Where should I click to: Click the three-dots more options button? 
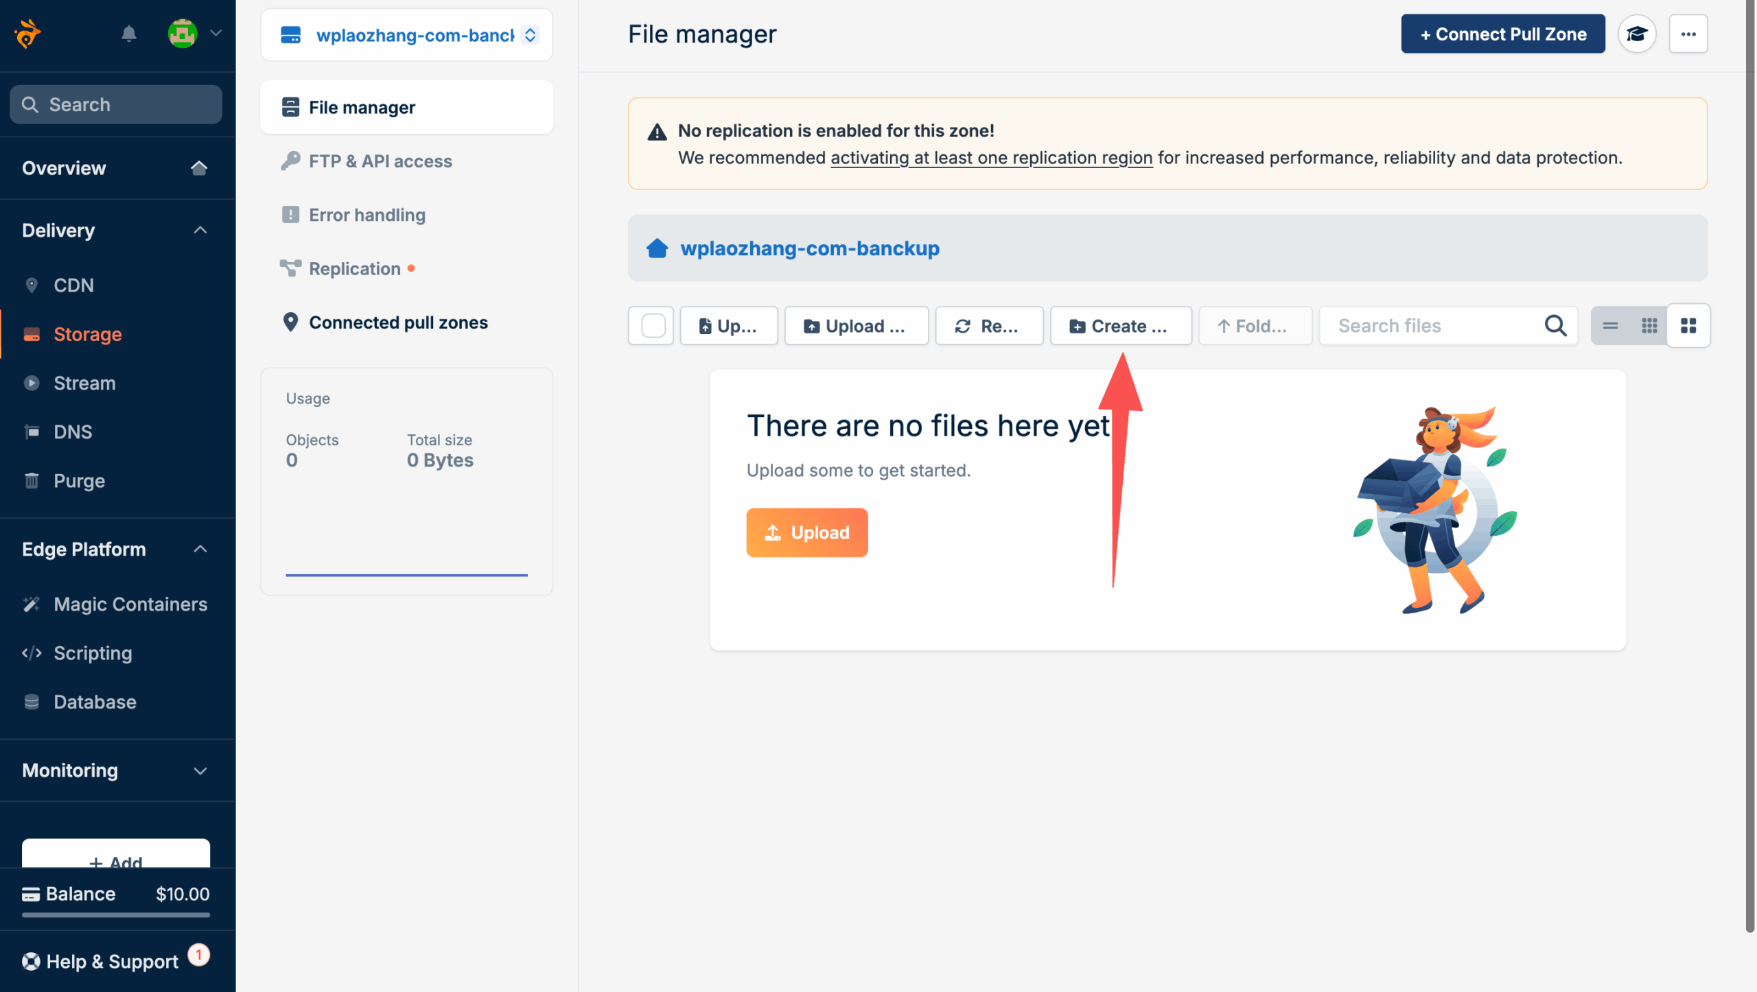click(1688, 34)
